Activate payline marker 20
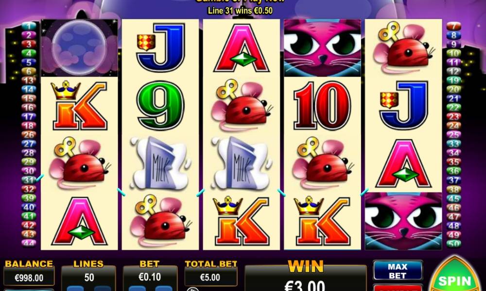 (x=453, y=89)
